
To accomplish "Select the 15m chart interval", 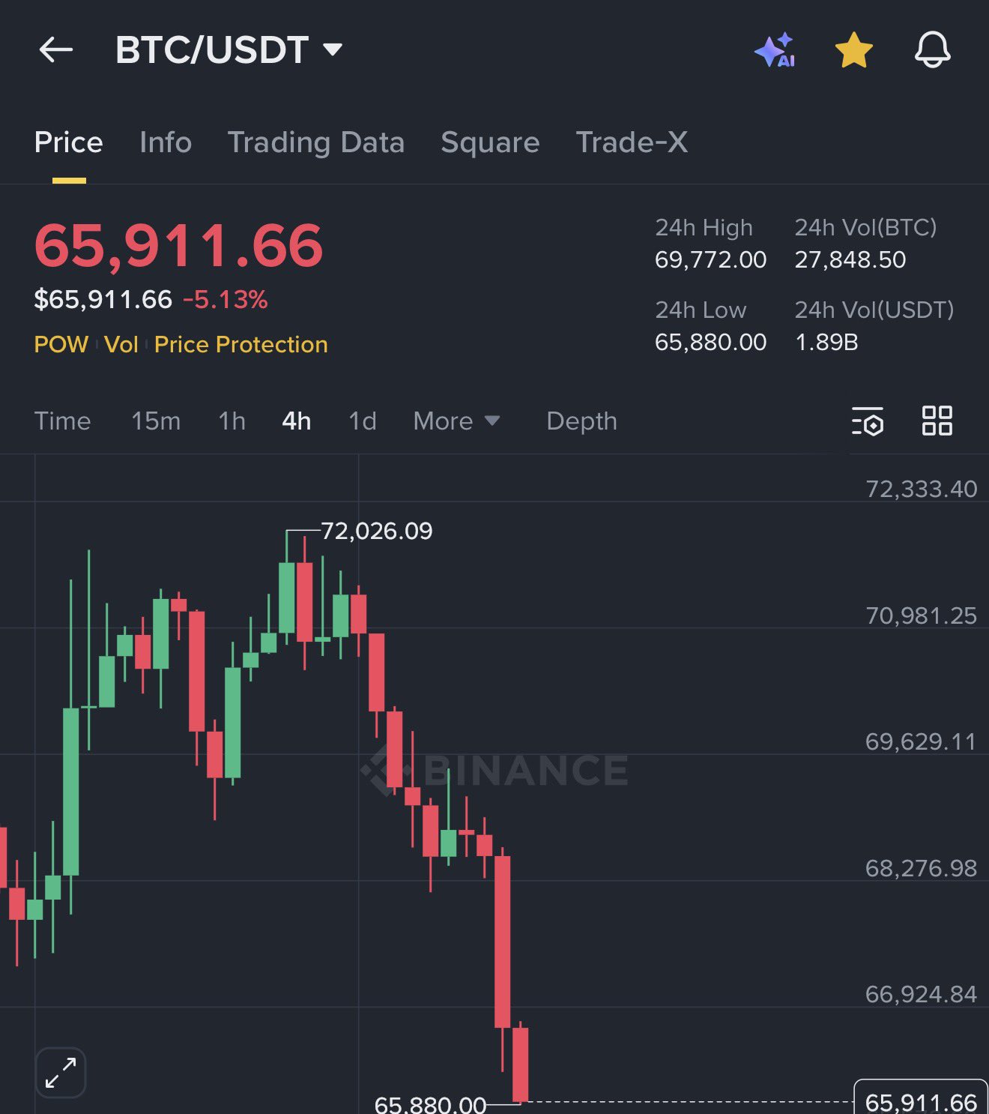I will tap(156, 421).
